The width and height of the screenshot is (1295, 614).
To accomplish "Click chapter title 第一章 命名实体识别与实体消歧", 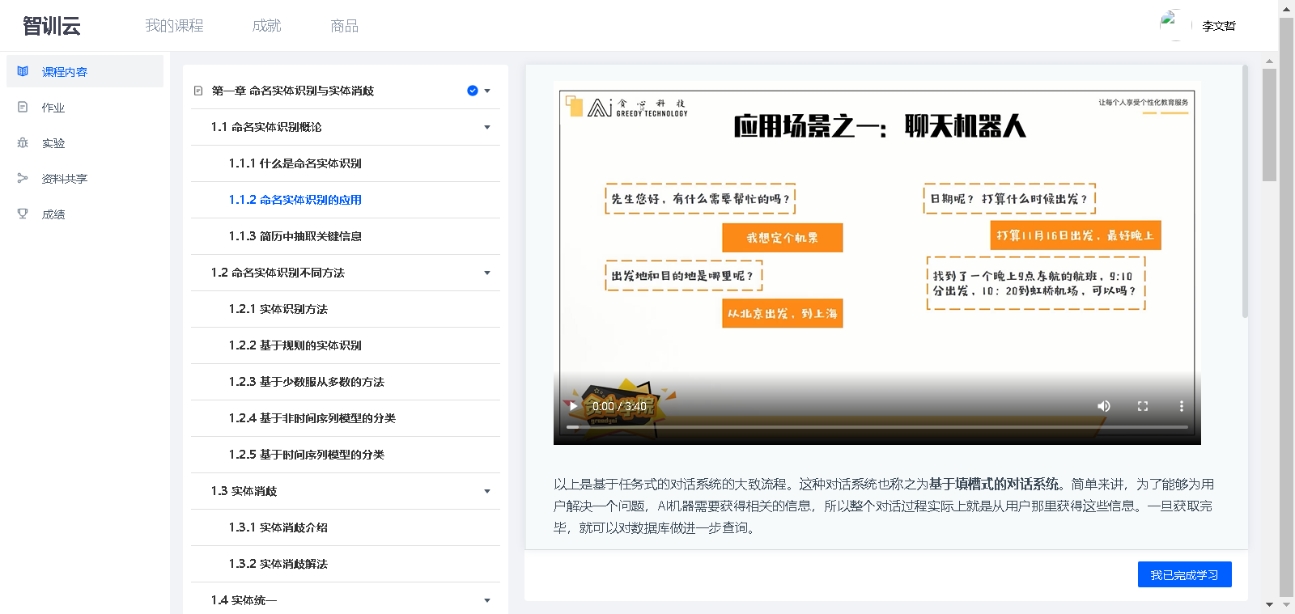I will (293, 91).
